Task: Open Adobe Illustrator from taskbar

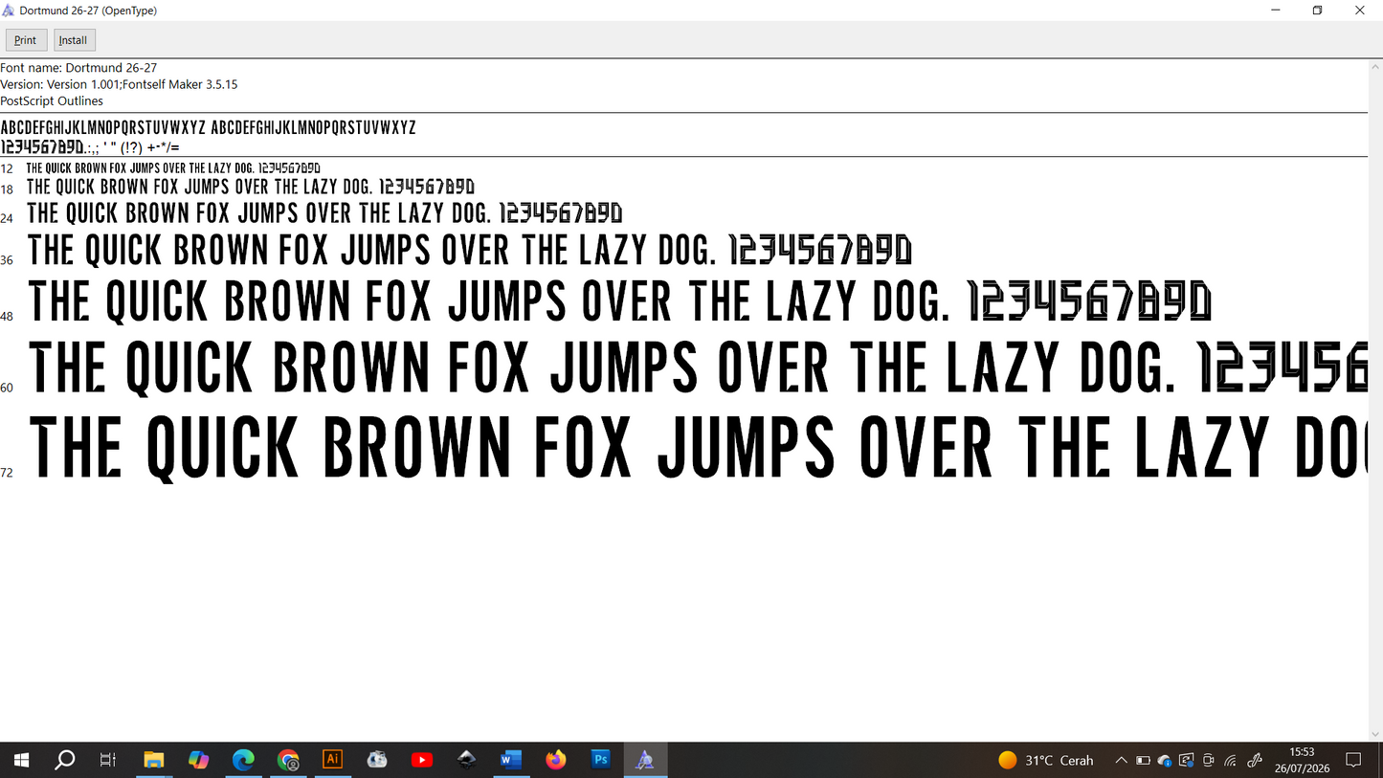Action: click(x=332, y=760)
